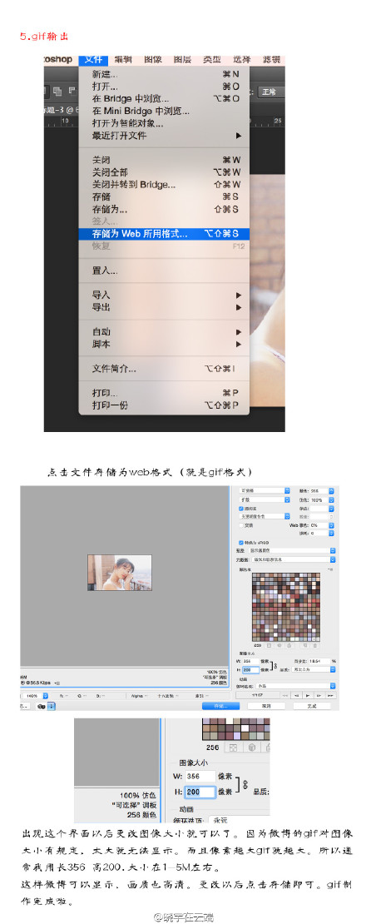Toggle the 转换为 sRGB checkbox
Image resolution: width=366 pixels, height=924 pixels.
coord(241,542)
